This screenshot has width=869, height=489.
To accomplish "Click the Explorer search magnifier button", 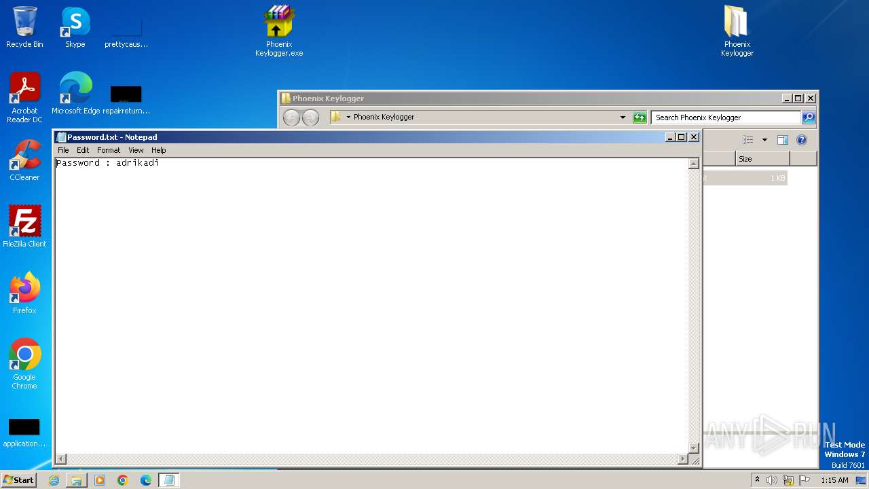I will (x=809, y=117).
